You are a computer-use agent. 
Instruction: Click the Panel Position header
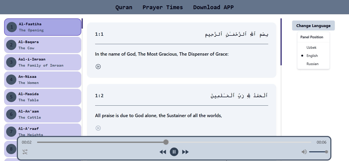tap(312, 37)
